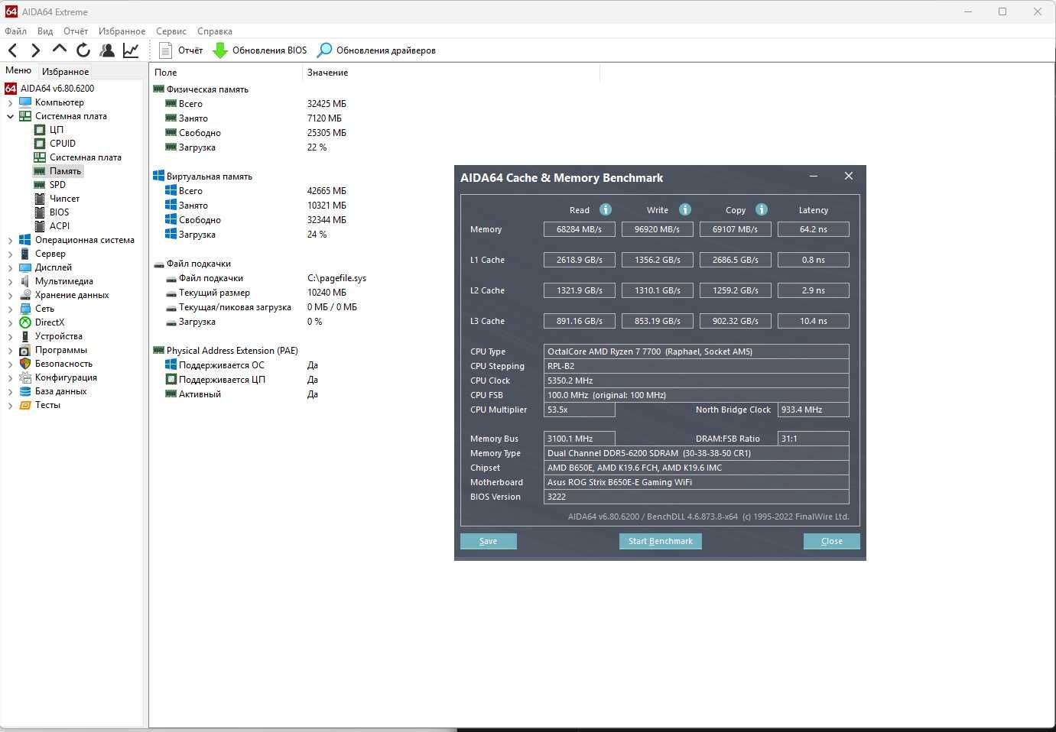Click the Write info icon in benchmark
The image size is (1056, 732).
[x=685, y=209]
